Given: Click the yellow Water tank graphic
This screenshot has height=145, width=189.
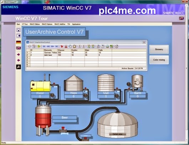Looking at the screenshot, I should [41, 86].
